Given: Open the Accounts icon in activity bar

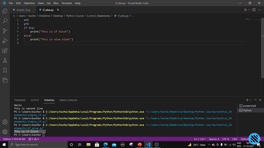Looking at the screenshot, I should (5, 122).
